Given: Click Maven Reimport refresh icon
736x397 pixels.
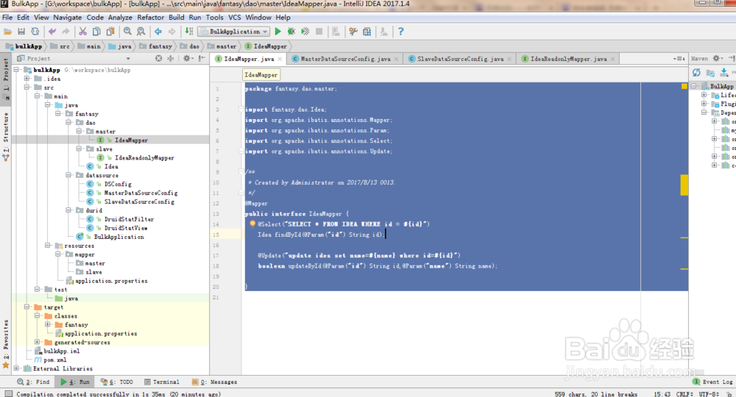Looking at the screenshot, I should (x=696, y=72).
